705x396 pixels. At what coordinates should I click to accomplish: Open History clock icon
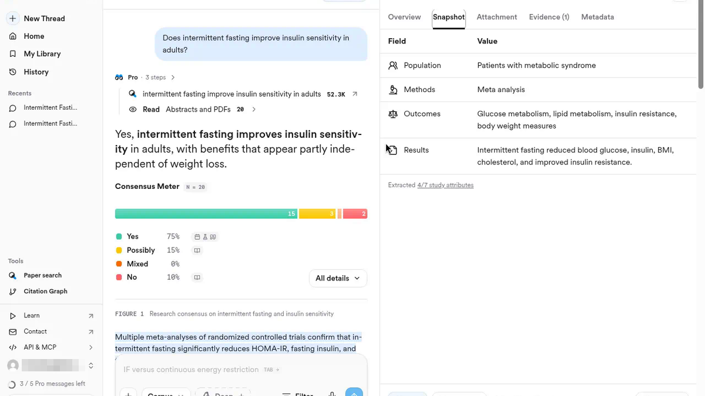click(13, 72)
